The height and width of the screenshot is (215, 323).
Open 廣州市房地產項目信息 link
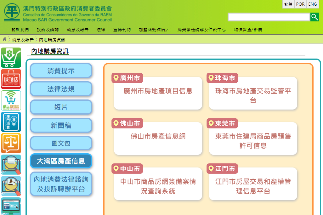click(158, 91)
